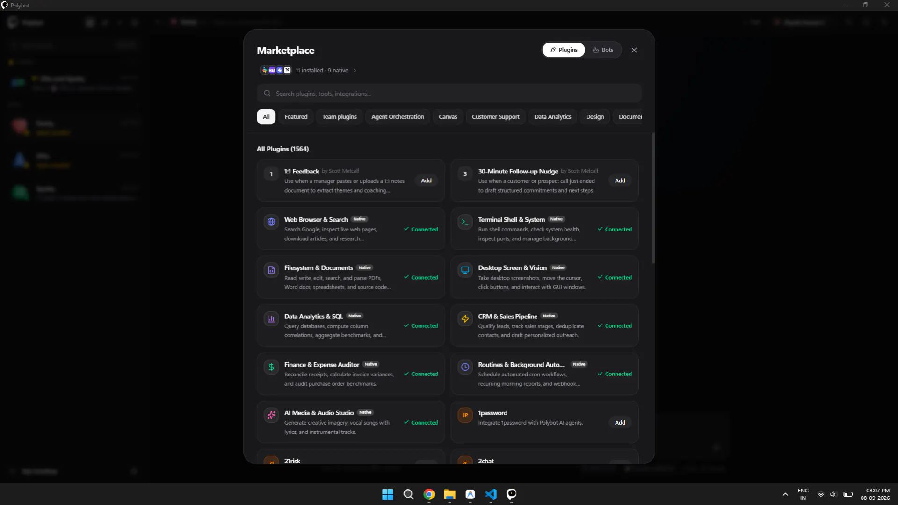Screen dimensions: 898x505
Task: Select the Customer Support category filter
Action: click(x=496, y=117)
